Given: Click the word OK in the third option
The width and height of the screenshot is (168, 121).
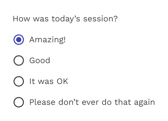Looking at the screenshot, I should point(62,82).
